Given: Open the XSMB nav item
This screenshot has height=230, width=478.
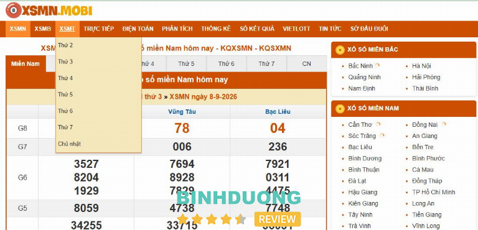Looking at the screenshot, I should click(43, 29).
